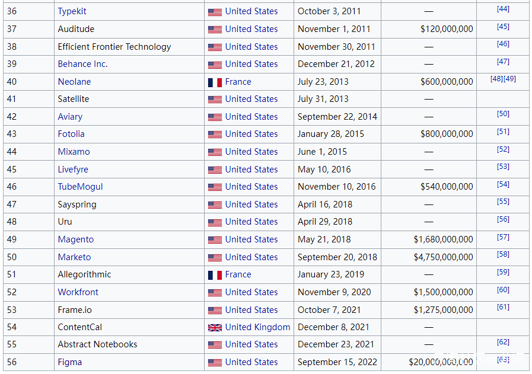Follow the Neolane link
Viewport: 532px width, 374px height.
point(74,82)
